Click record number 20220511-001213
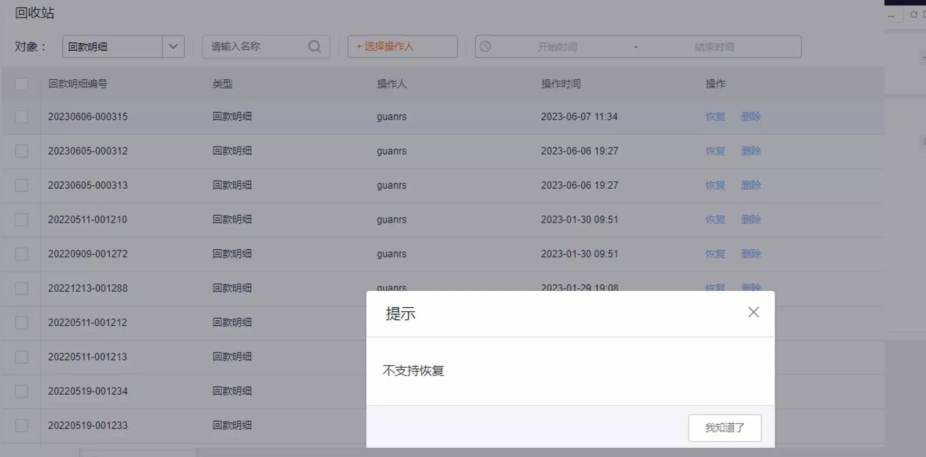 (x=88, y=356)
